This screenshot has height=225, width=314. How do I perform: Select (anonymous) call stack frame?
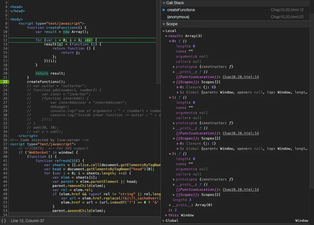235,17
